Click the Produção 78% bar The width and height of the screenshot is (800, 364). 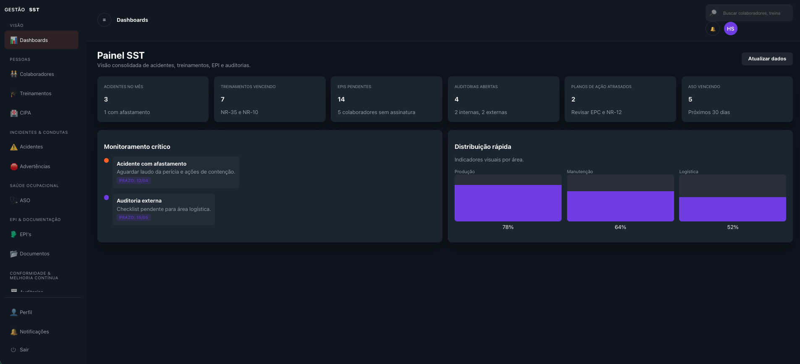pyautogui.click(x=508, y=203)
